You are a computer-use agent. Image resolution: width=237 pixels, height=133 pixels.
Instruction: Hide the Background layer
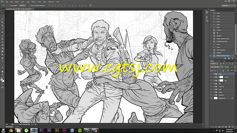211,98
